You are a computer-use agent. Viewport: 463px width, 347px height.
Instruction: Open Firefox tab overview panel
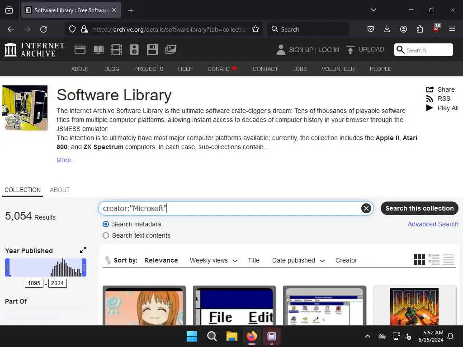tap(9, 10)
